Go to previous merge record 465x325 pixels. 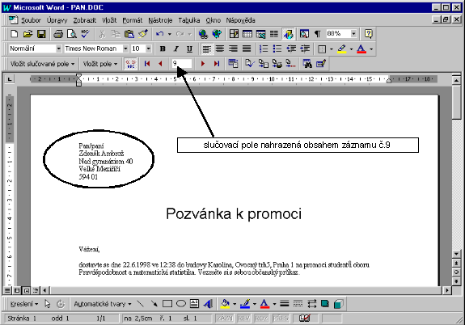point(160,64)
